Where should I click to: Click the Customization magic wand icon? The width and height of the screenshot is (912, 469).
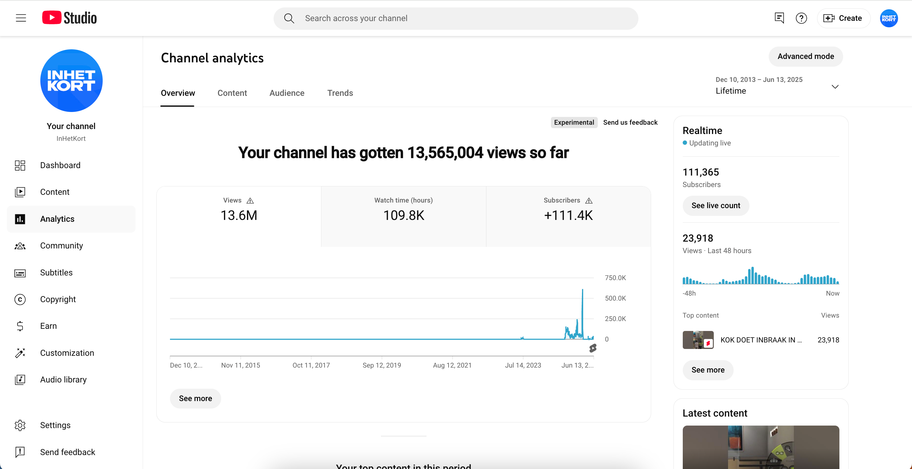[x=20, y=353]
